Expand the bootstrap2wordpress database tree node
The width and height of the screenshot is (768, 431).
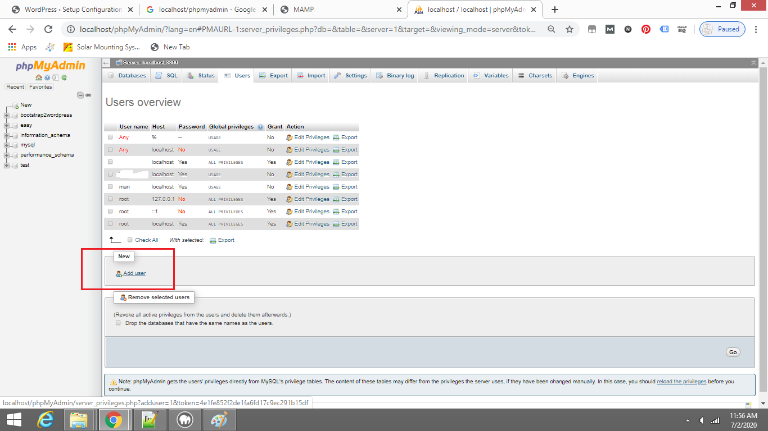pos(7,115)
